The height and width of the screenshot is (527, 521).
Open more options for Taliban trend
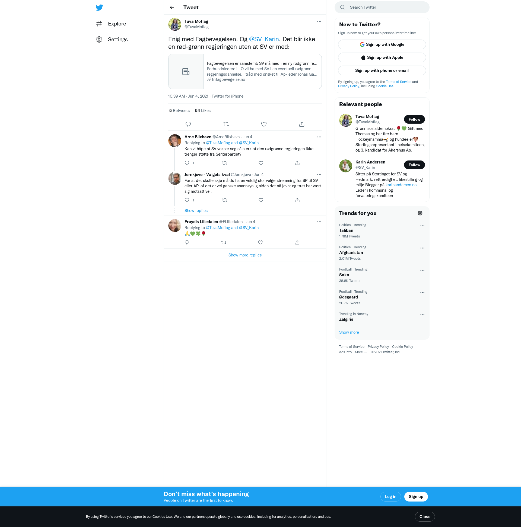pyautogui.click(x=422, y=226)
